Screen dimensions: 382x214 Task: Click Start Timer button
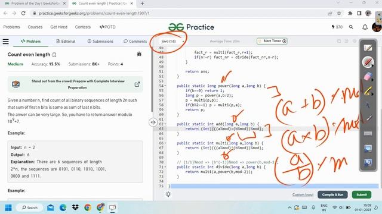[272, 41]
